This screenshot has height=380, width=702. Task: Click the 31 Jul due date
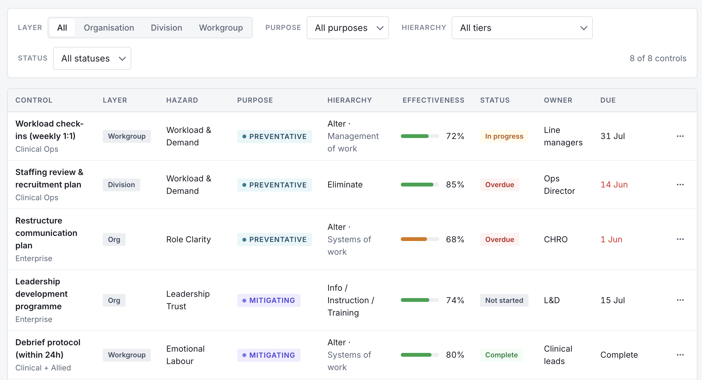(x=613, y=136)
